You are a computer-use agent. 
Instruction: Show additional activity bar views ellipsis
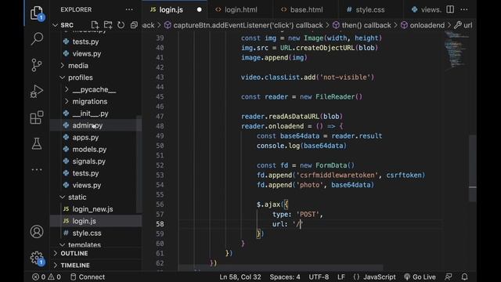(x=37, y=169)
